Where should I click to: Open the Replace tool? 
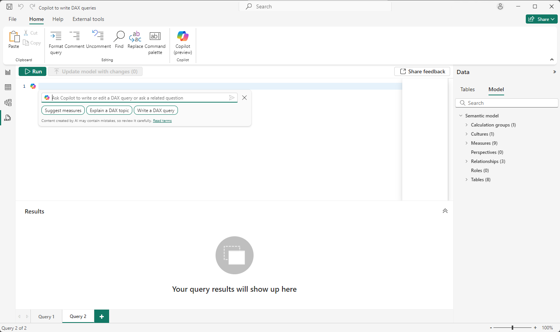tap(135, 36)
